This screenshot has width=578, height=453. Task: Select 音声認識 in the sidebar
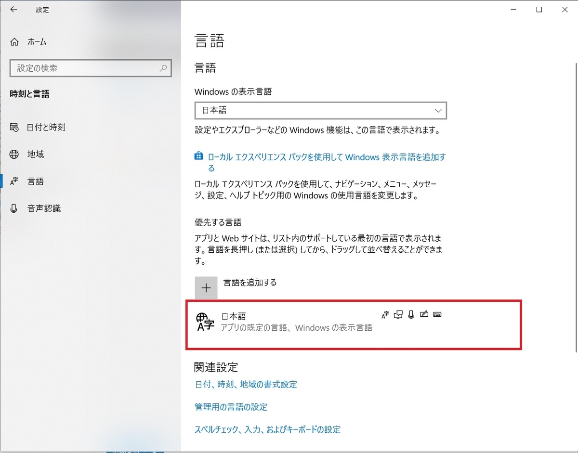[44, 208]
